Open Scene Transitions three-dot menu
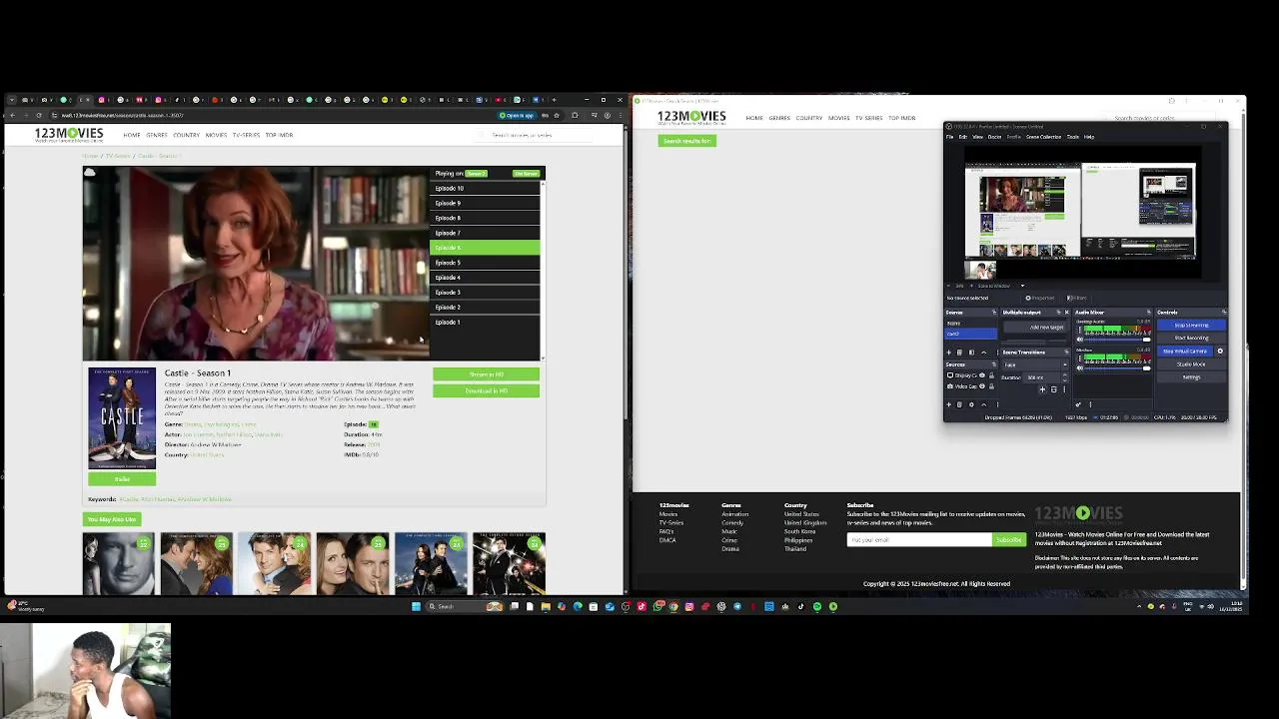This screenshot has width=1279, height=719. [x=1064, y=389]
